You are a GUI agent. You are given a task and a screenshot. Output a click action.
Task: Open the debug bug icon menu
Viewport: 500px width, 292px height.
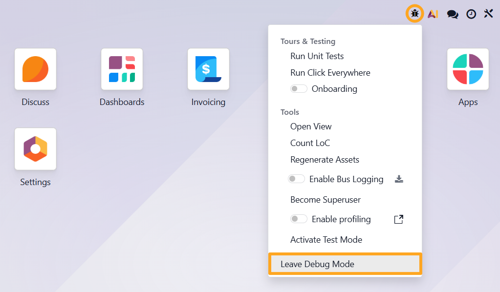pos(414,14)
